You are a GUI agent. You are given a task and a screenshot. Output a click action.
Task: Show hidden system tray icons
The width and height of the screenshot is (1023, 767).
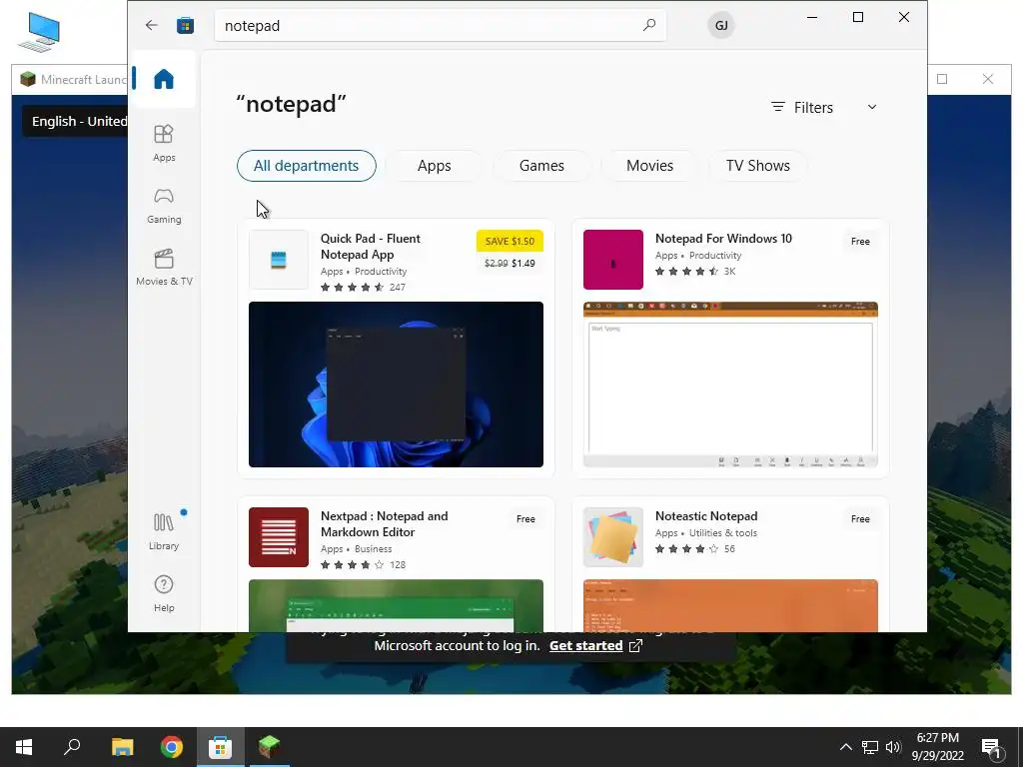(845, 747)
